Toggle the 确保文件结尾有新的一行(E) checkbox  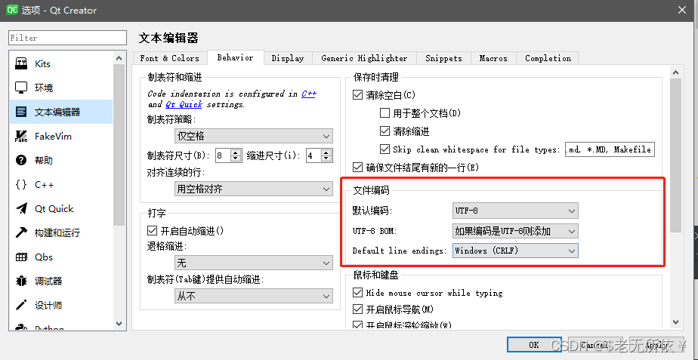click(x=357, y=168)
